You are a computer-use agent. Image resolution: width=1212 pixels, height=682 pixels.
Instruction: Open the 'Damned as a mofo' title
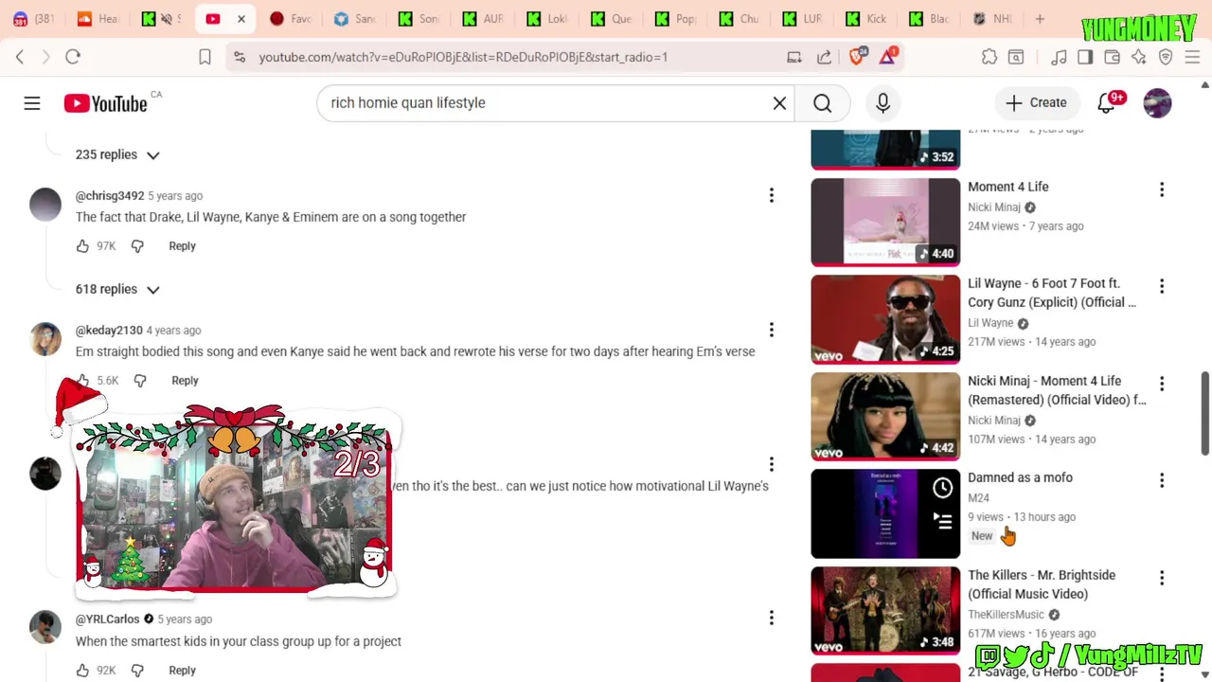(x=1020, y=477)
